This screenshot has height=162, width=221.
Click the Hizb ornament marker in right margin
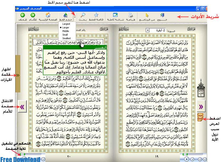click(201, 88)
